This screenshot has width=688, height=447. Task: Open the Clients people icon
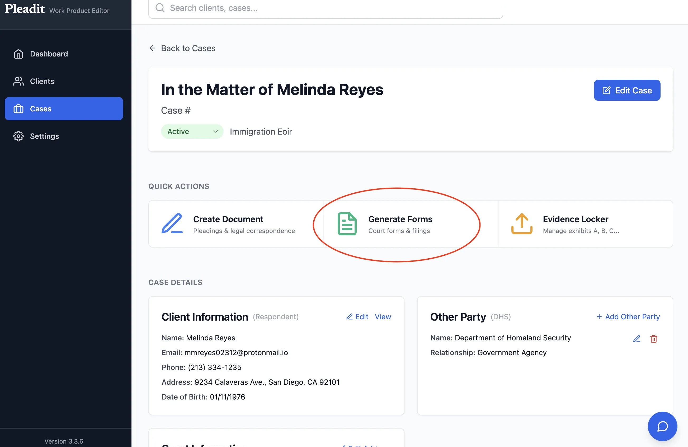click(18, 81)
